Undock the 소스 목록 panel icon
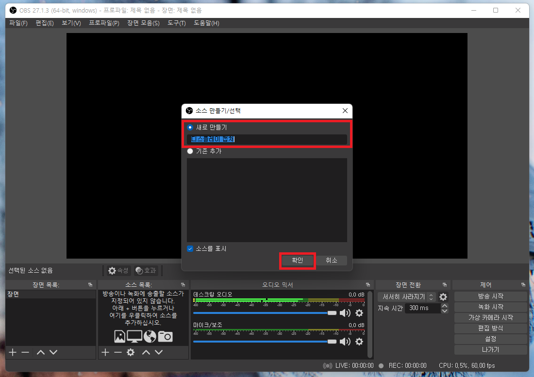The height and width of the screenshot is (377, 534). coord(183,285)
